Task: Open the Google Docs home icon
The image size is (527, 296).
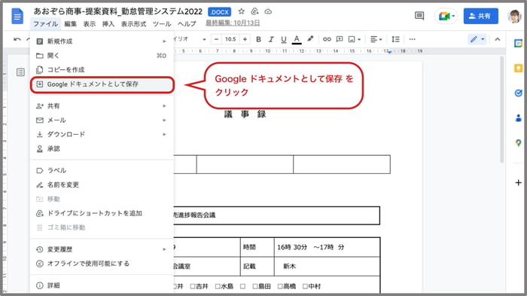Action: click(x=17, y=16)
